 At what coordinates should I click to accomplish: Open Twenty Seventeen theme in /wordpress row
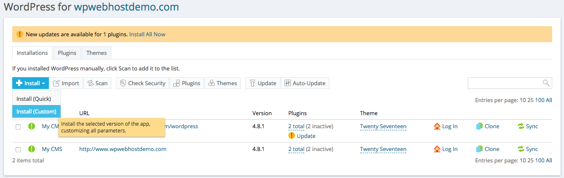point(383,126)
